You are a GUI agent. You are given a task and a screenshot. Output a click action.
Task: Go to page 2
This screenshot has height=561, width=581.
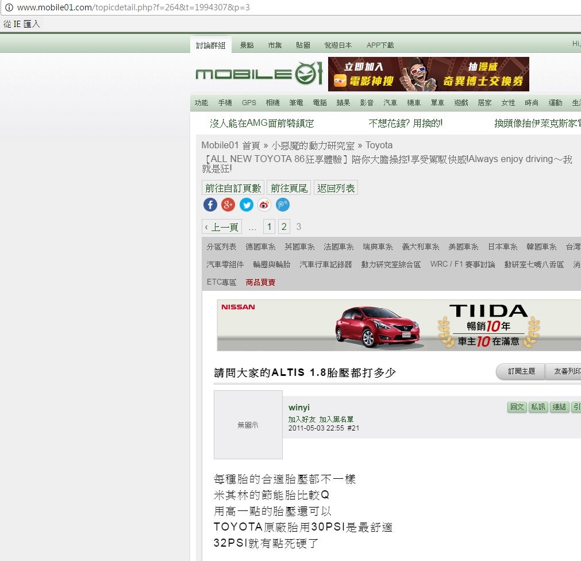[x=284, y=226]
